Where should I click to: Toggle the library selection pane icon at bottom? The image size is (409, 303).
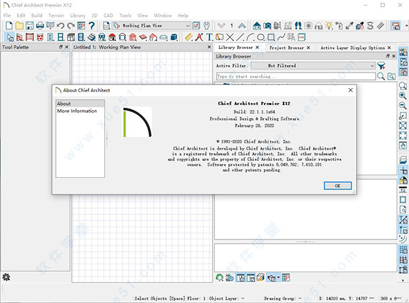click(251, 278)
